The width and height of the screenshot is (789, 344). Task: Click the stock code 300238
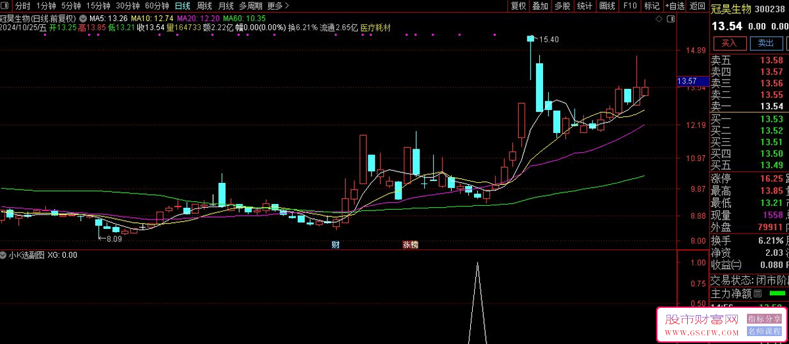click(771, 9)
